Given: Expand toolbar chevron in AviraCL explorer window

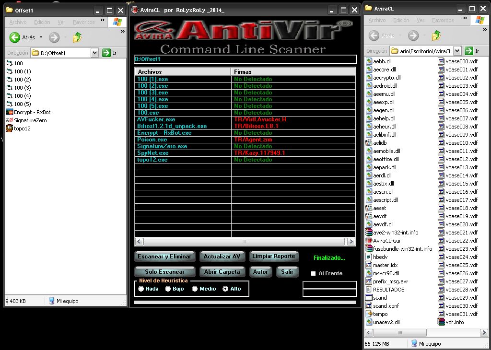Looking at the screenshot, I should pyautogui.click(x=485, y=29).
